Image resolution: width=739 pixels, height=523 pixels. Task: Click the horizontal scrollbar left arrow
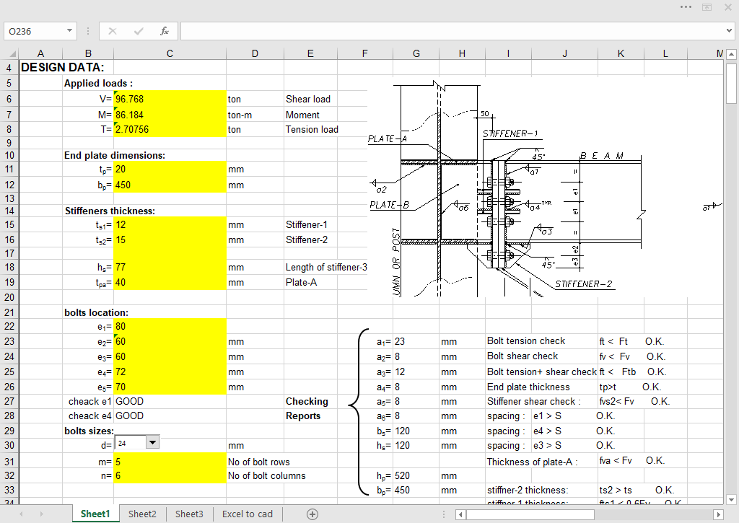click(x=461, y=514)
